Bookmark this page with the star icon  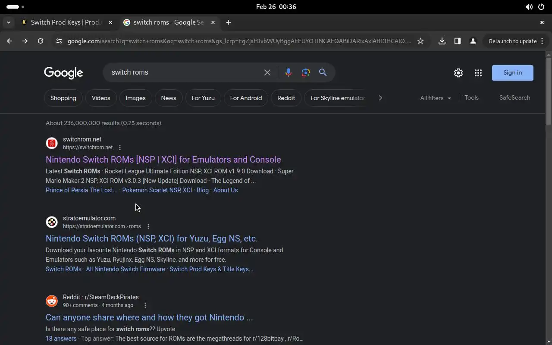420,41
